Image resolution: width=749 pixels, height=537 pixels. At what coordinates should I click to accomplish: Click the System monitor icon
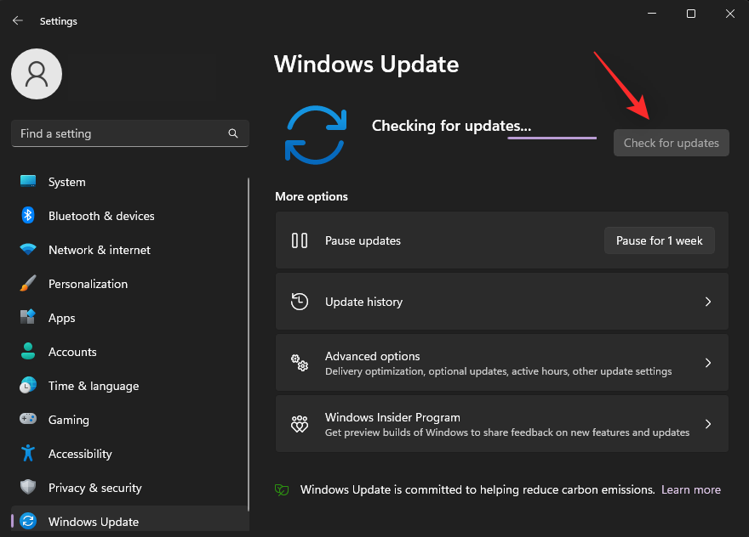tap(28, 181)
